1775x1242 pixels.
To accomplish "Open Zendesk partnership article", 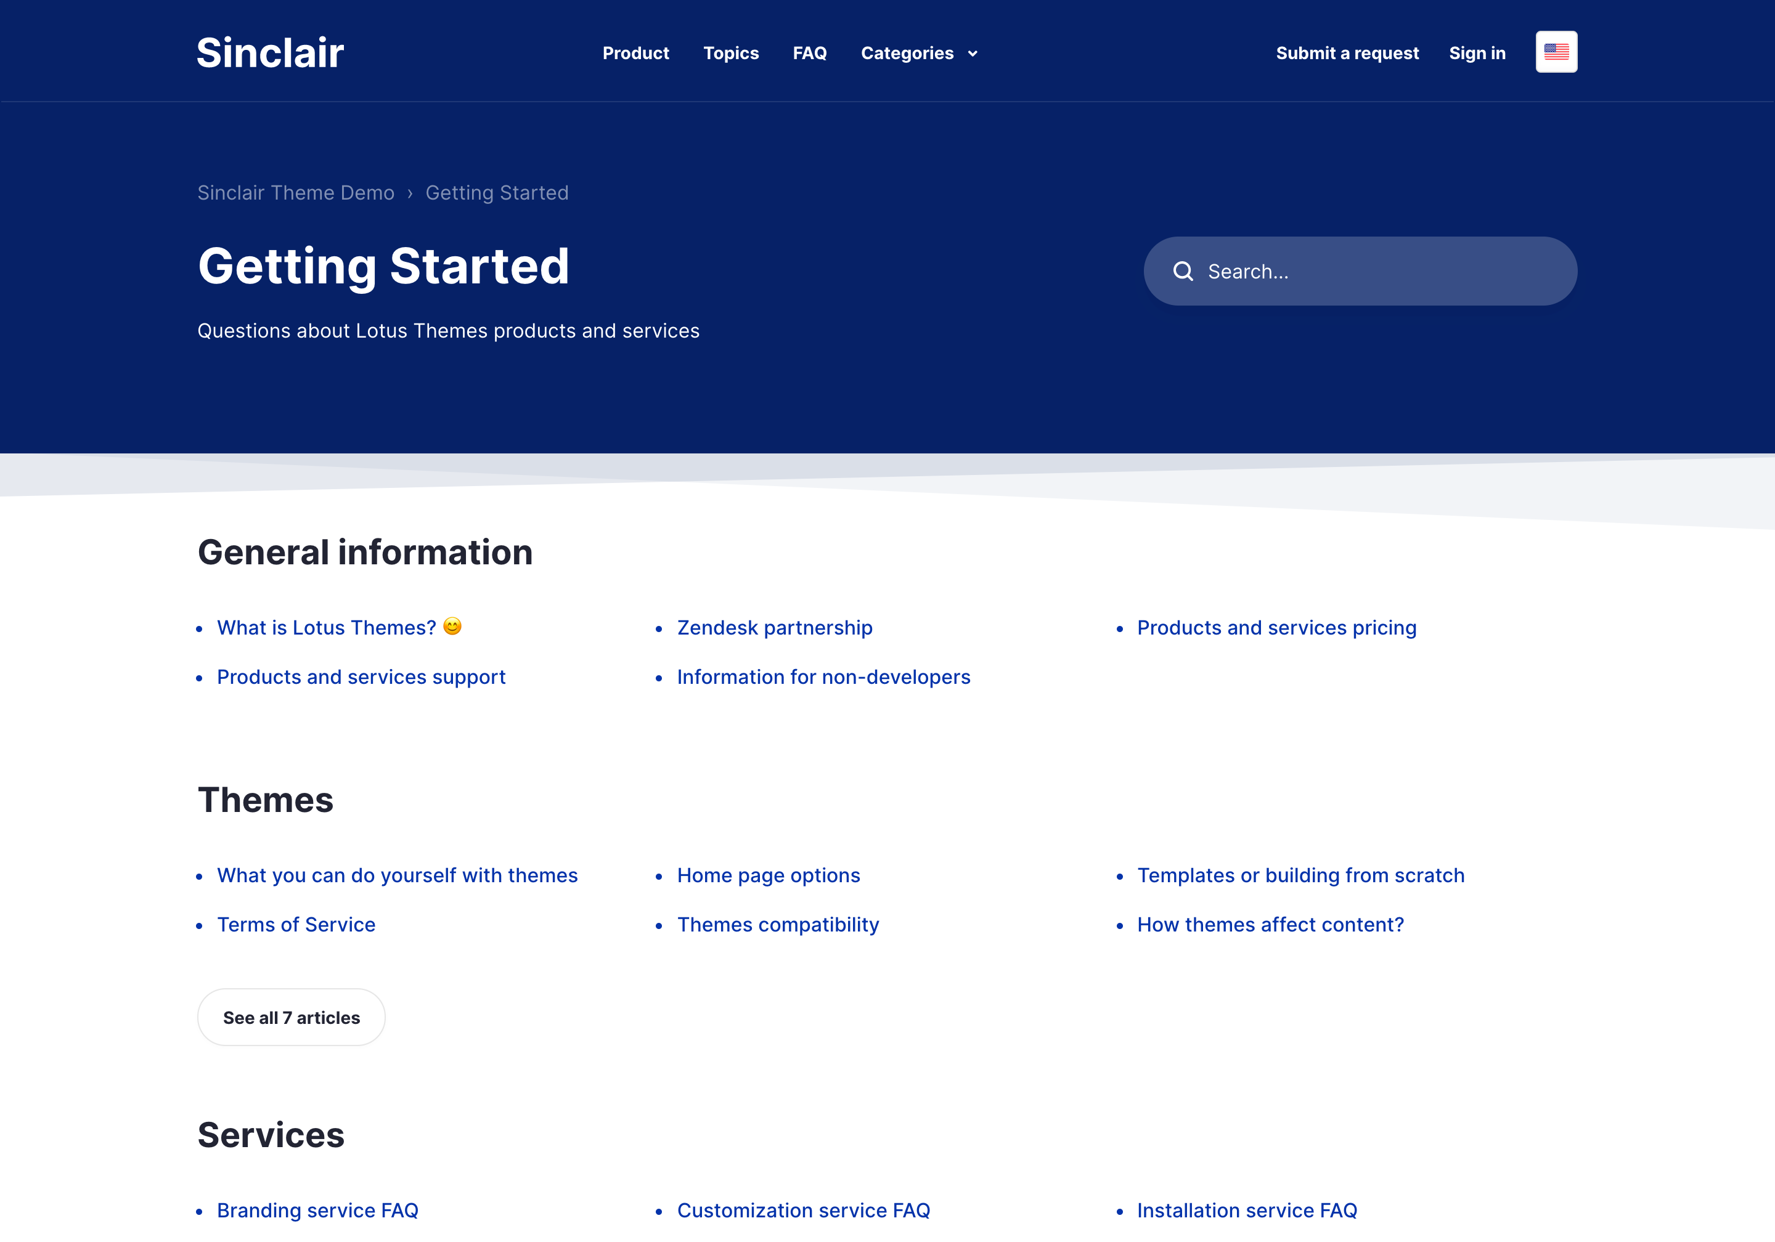I will [x=774, y=628].
